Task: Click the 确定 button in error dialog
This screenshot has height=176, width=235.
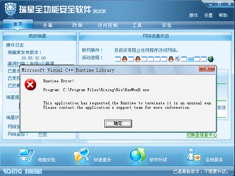Action: pos(118,123)
